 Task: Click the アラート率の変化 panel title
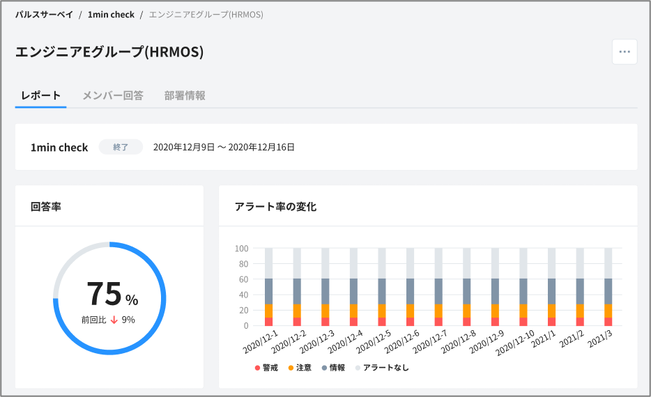tap(275, 206)
